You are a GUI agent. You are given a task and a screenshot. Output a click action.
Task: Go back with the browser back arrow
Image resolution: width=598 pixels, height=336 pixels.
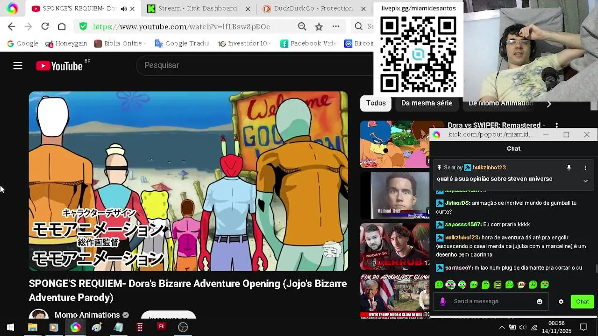(12, 27)
